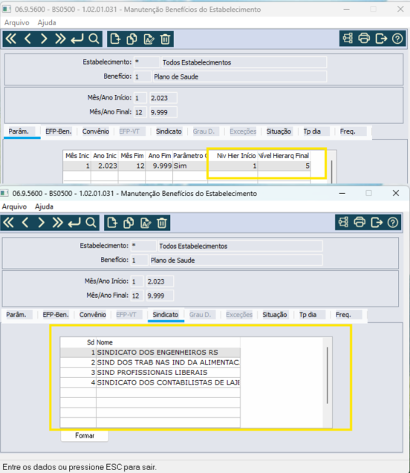Edit record icon in back window toolbar
Screen dimensions: 410x473
pyautogui.click(x=149, y=39)
